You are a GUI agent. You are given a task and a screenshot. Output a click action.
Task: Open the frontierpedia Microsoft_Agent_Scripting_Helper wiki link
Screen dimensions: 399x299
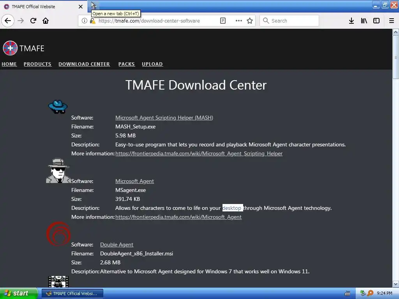[x=199, y=153]
